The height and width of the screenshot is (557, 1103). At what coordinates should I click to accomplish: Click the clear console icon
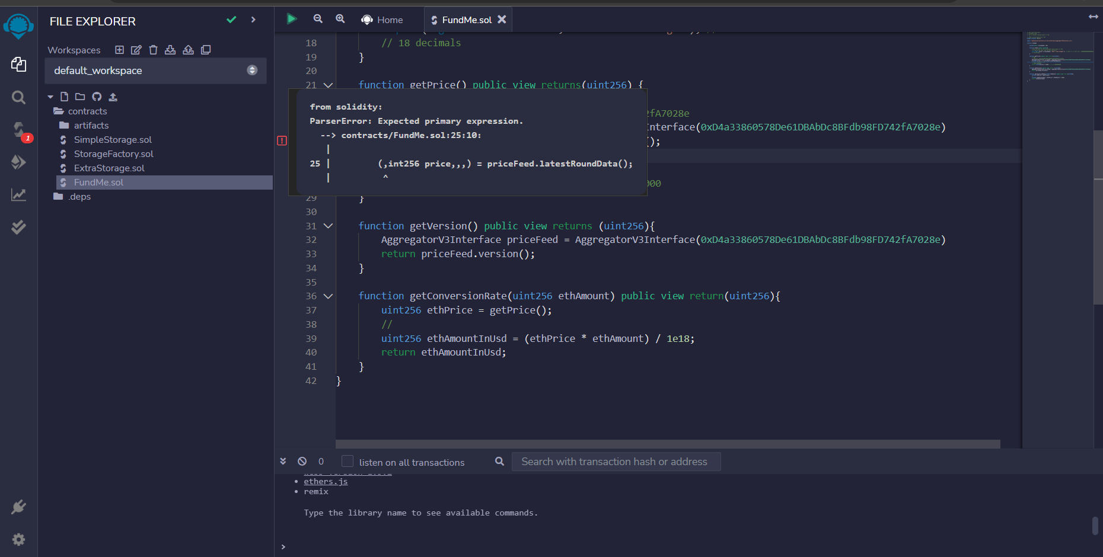click(302, 461)
